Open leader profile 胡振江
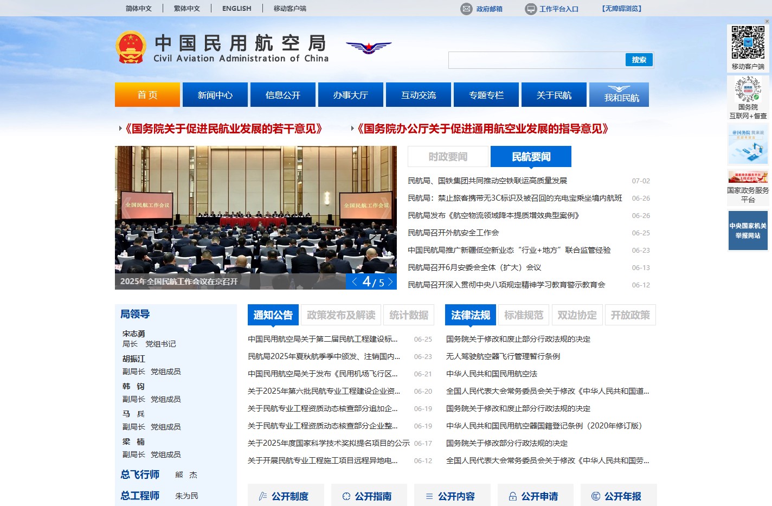772x506 pixels. coord(134,359)
